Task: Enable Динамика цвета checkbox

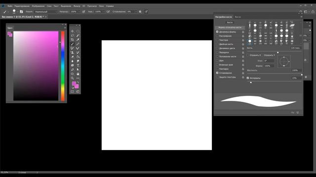Action: (217, 48)
